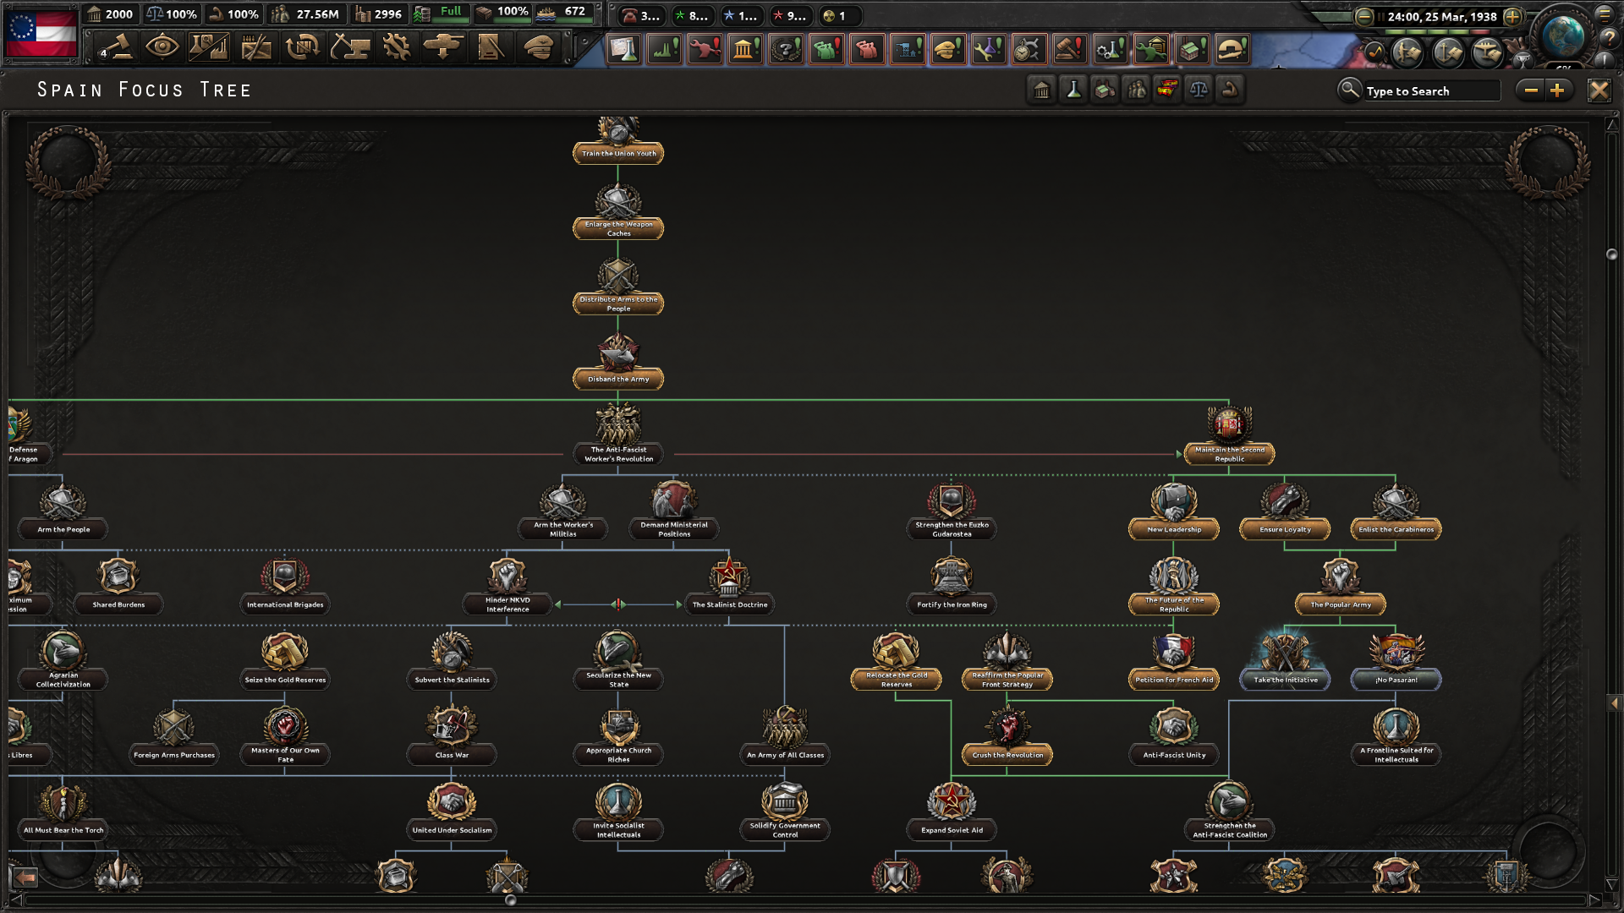Screen dimensions: 1624x913
Task: Toggle the research focus filter flask
Action: (x=1073, y=90)
